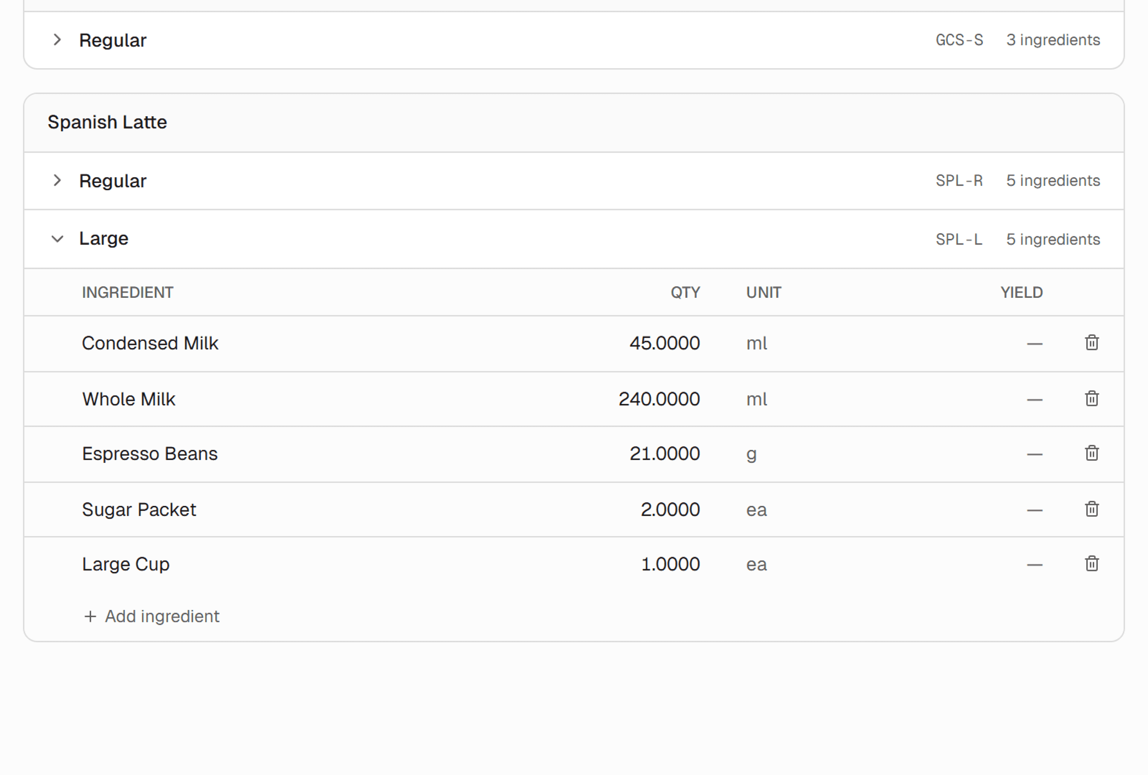Image resolution: width=1148 pixels, height=775 pixels.
Task: Click the Add ingredient link
Action: coord(161,617)
